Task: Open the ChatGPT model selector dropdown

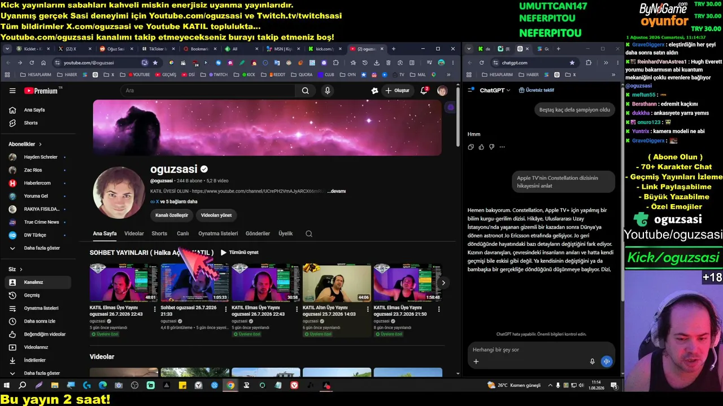Action: pos(495,90)
